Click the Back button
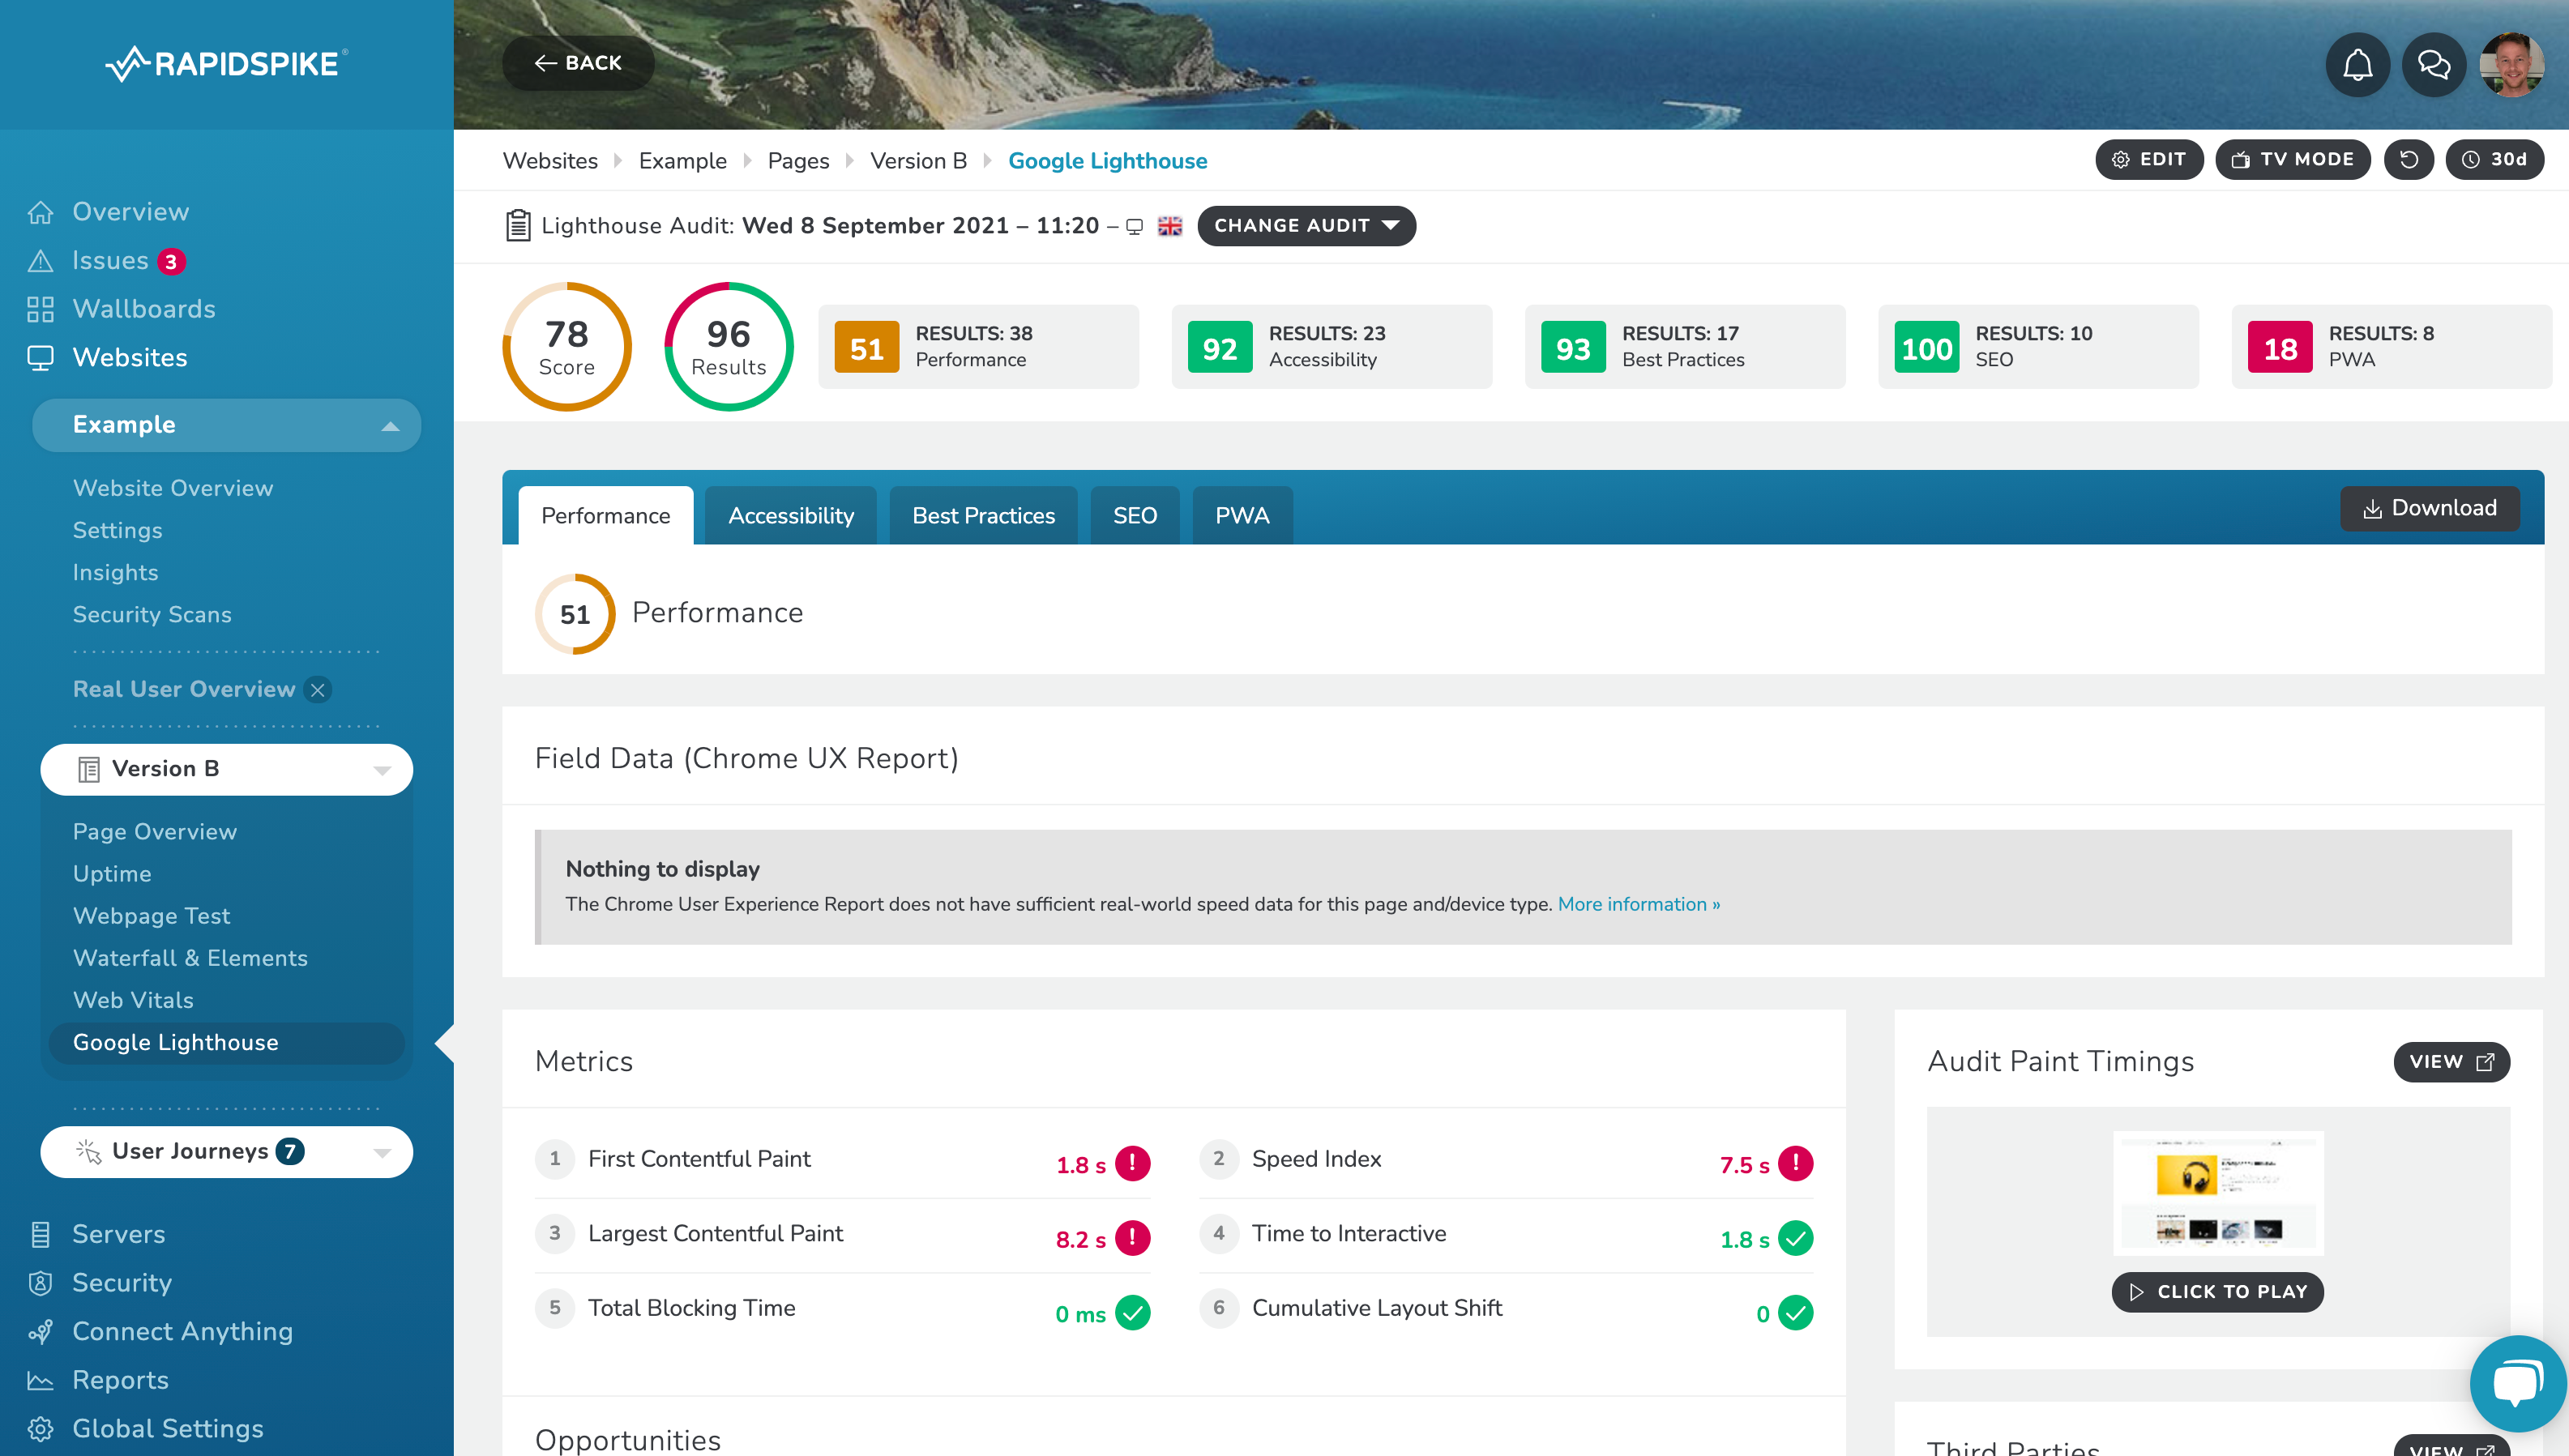 point(578,63)
